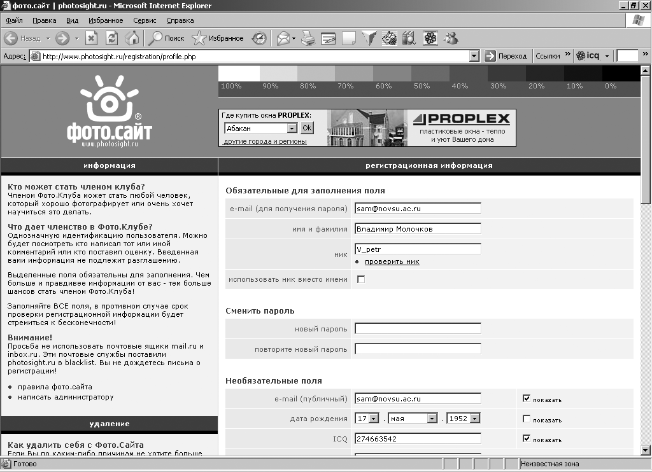Click the 'написать администратору' link
Image resolution: width=652 pixels, height=472 pixels.
66,397
